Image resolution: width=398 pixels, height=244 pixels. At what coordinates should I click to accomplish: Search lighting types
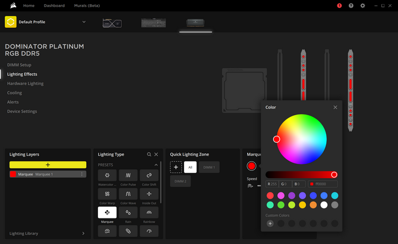tap(149, 154)
